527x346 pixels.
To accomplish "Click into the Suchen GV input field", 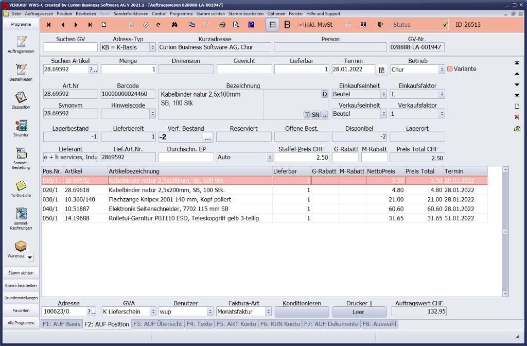I will point(71,47).
